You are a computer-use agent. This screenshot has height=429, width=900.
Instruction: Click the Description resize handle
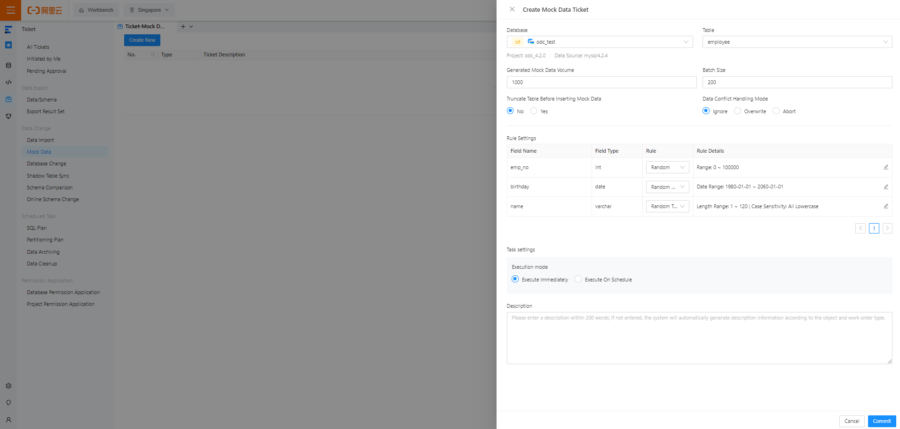889,361
